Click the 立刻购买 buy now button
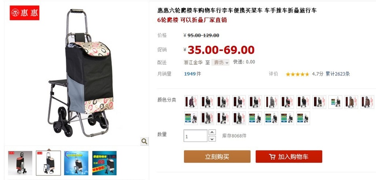 (217, 157)
